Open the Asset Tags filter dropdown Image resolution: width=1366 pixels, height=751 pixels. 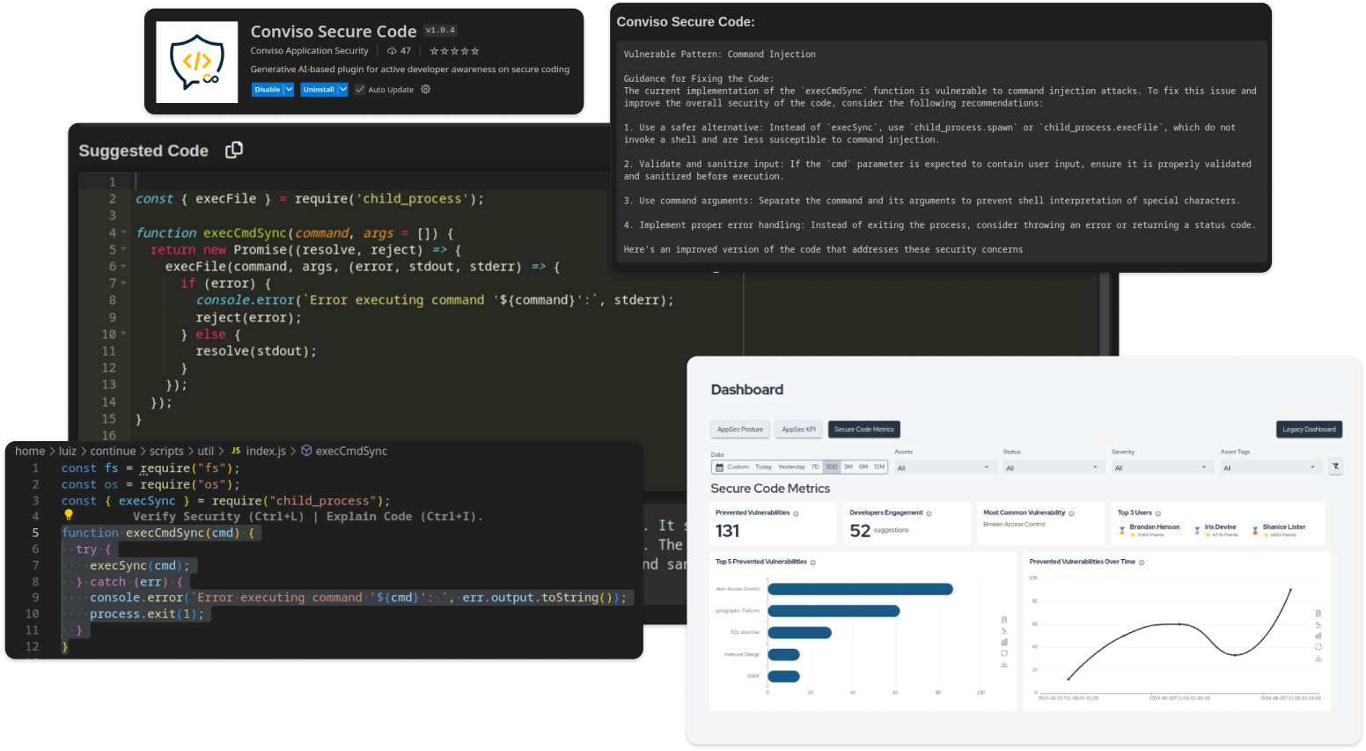point(1271,468)
